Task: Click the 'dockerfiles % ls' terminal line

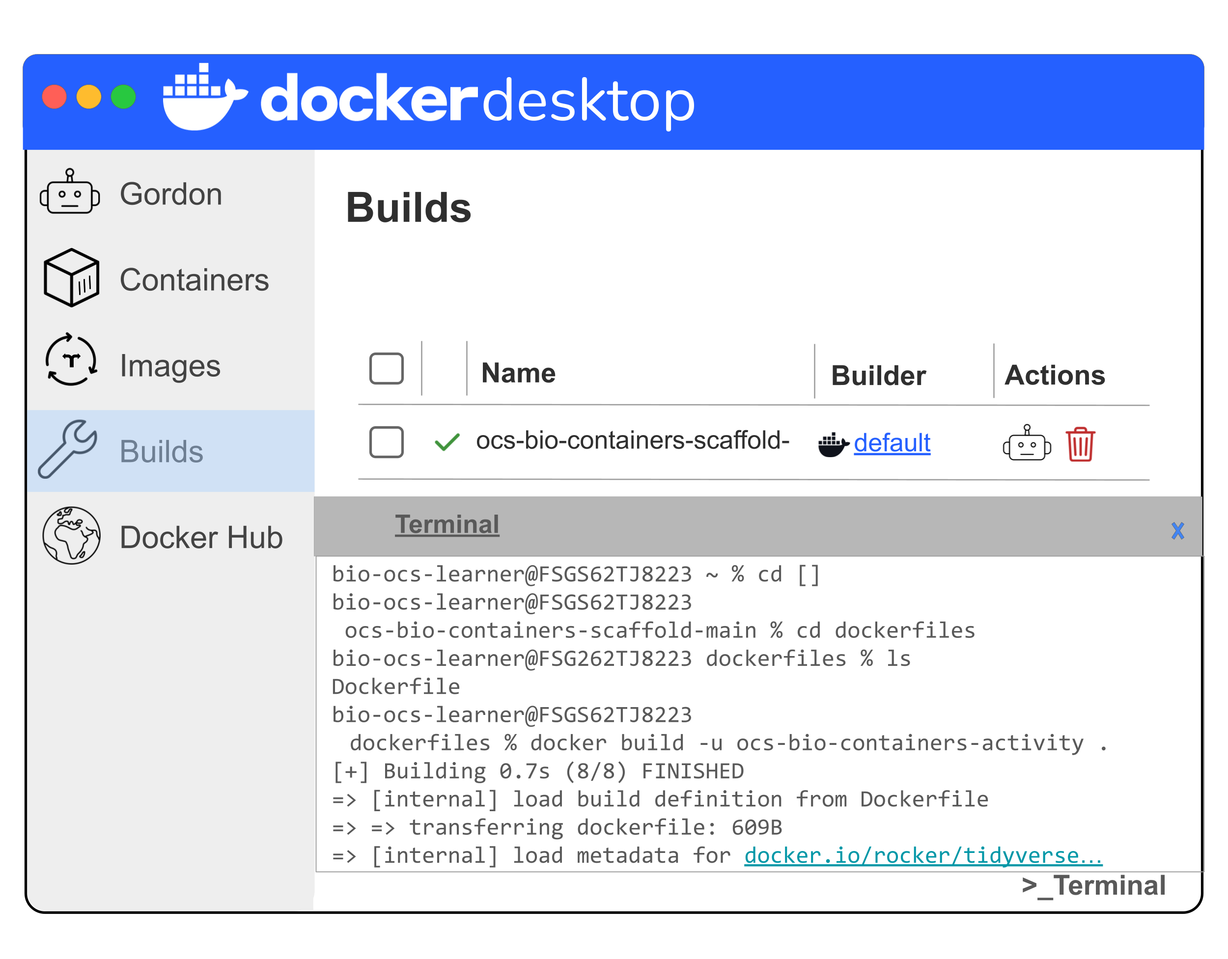Action: click(621, 658)
